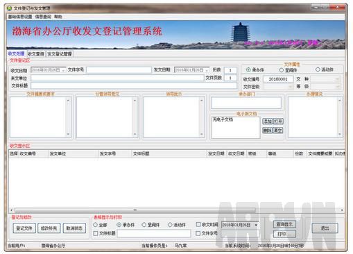353x254 pixels.
Task: Click the 密级 column header
Action: (257, 153)
